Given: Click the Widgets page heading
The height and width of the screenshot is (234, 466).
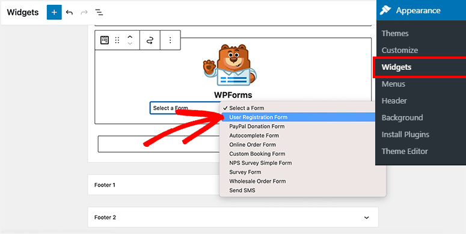Looking at the screenshot, I should tap(23, 13).
